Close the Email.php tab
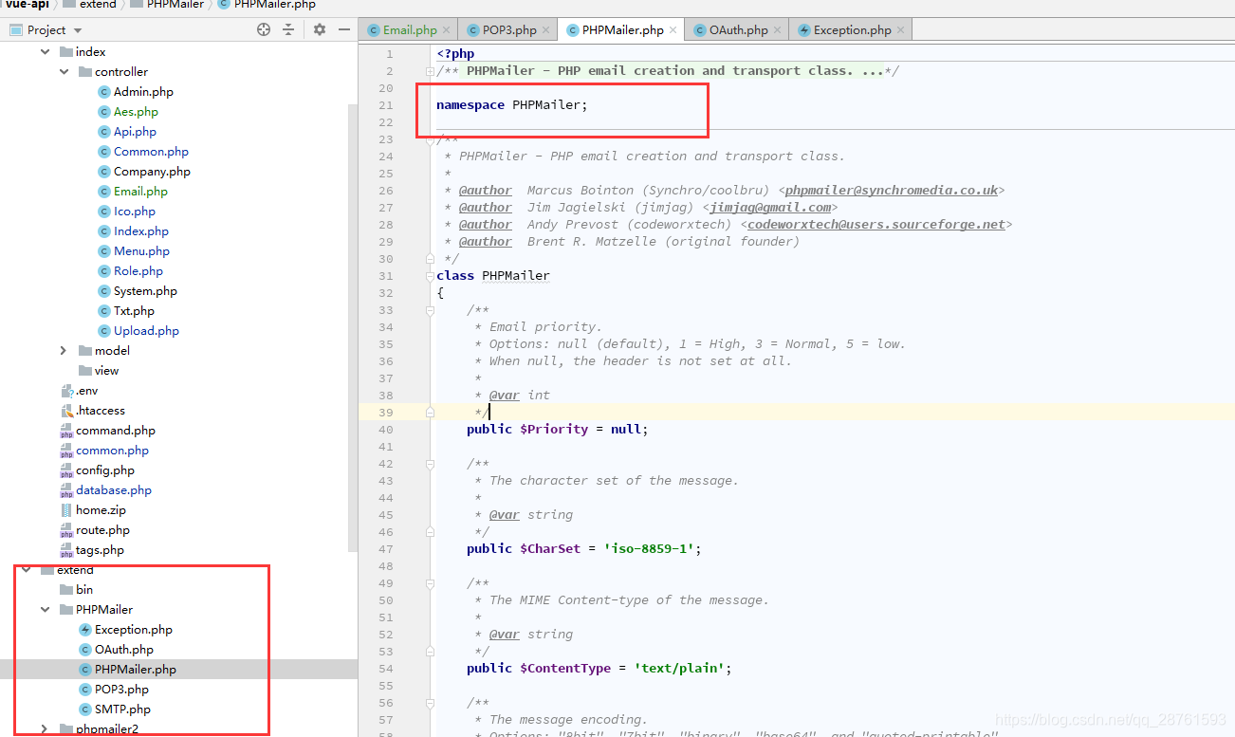The image size is (1235, 737). pos(448,30)
